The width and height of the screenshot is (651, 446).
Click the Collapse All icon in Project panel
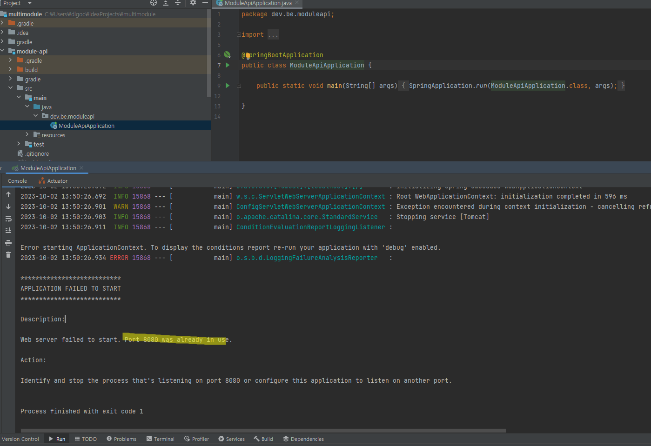click(178, 3)
